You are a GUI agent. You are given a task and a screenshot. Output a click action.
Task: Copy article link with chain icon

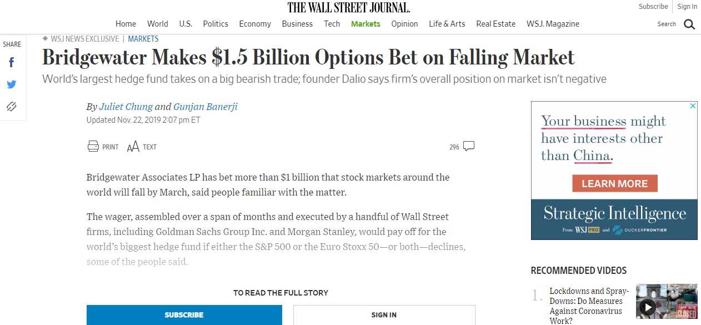click(11, 107)
